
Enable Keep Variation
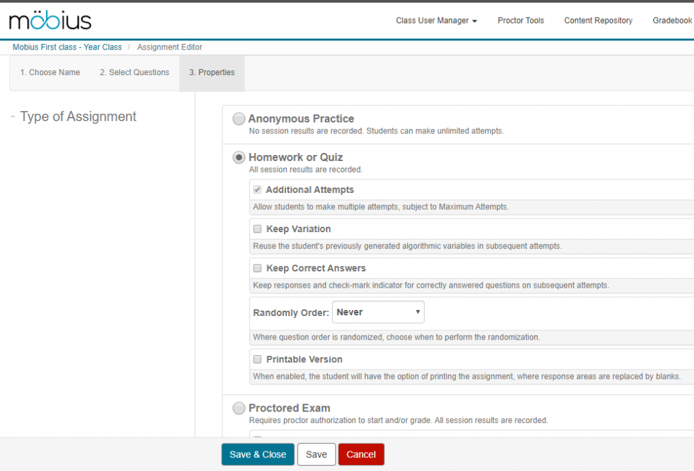(257, 229)
